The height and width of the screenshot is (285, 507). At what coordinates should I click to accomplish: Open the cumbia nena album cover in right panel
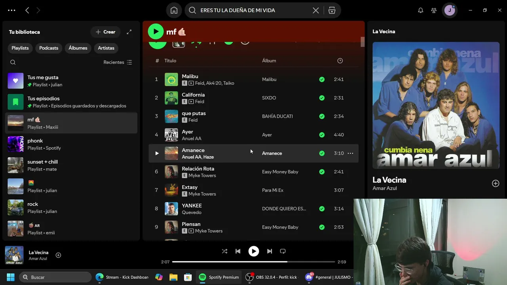pos(436,105)
